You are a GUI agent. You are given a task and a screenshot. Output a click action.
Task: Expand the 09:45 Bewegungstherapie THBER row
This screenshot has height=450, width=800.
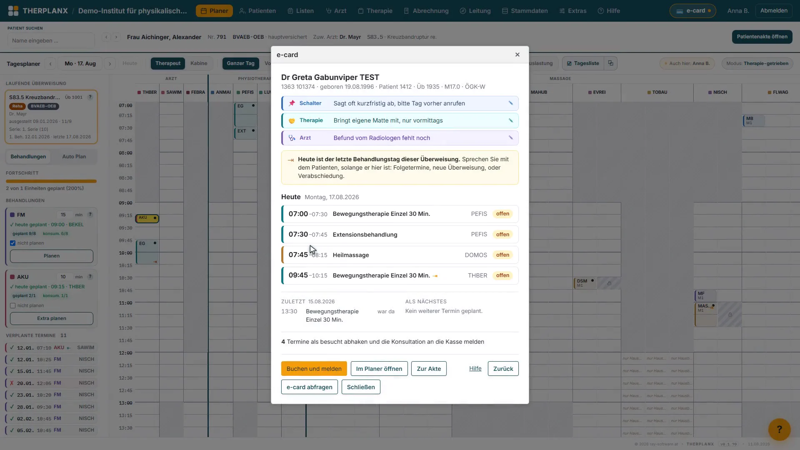pos(400,275)
